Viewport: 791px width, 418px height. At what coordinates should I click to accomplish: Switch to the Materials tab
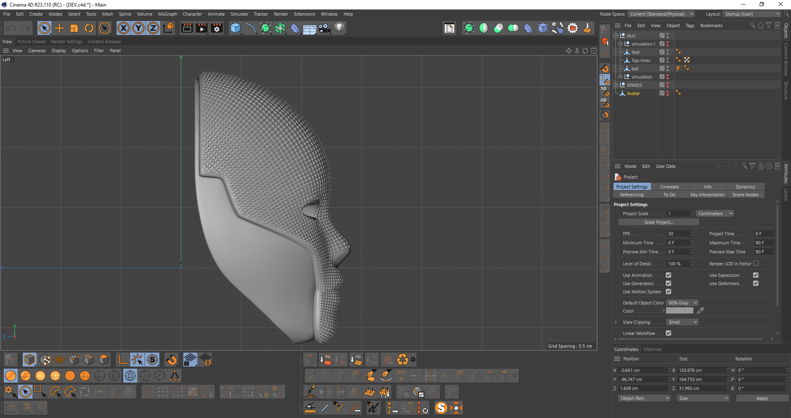pyautogui.click(x=653, y=349)
